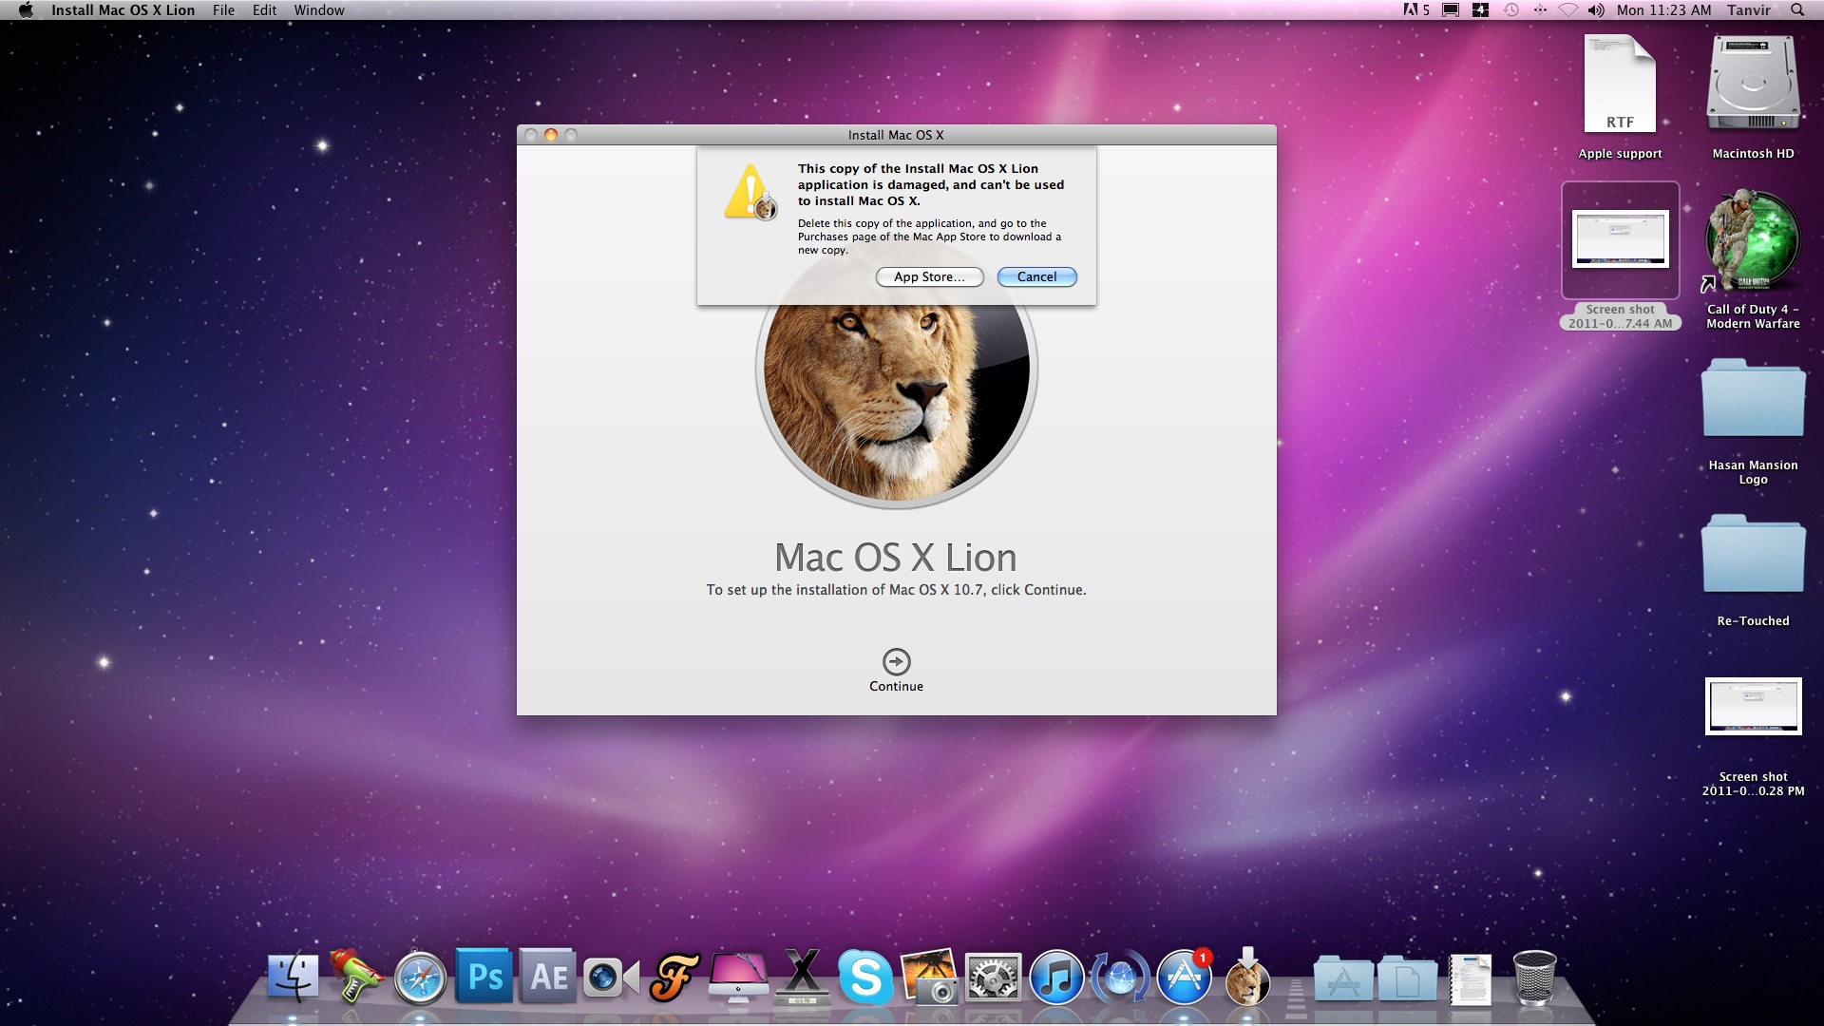Click the display menu bar icon
Screen dimensions: 1824x1026
pos(1451,10)
